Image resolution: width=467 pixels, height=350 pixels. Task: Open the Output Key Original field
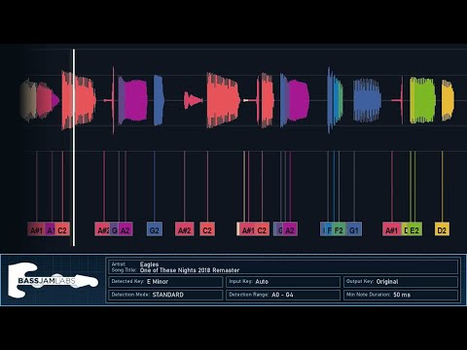pos(401,282)
